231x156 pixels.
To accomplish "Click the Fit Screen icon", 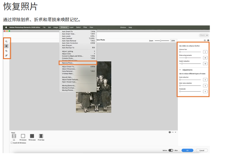I will click(x=23, y=136).
